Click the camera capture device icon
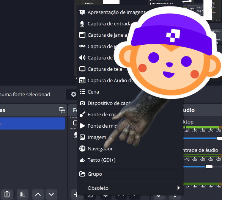 tap(82, 103)
